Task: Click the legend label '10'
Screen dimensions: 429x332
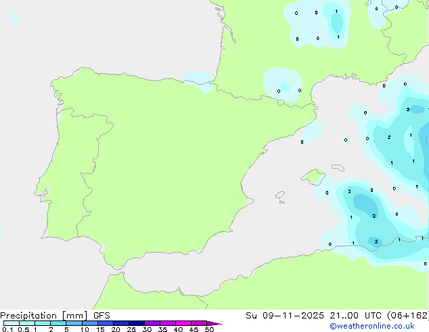Action: [85, 329]
